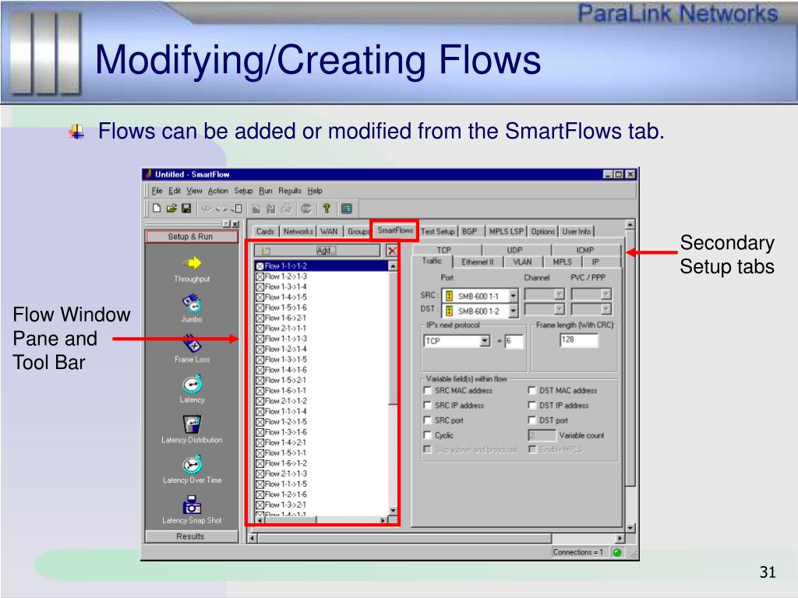The height and width of the screenshot is (598, 798).
Task: Click the Add flow button
Action: pos(317,251)
